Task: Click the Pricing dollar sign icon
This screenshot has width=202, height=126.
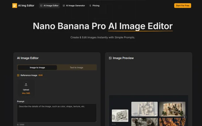Action: coord(90,6)
